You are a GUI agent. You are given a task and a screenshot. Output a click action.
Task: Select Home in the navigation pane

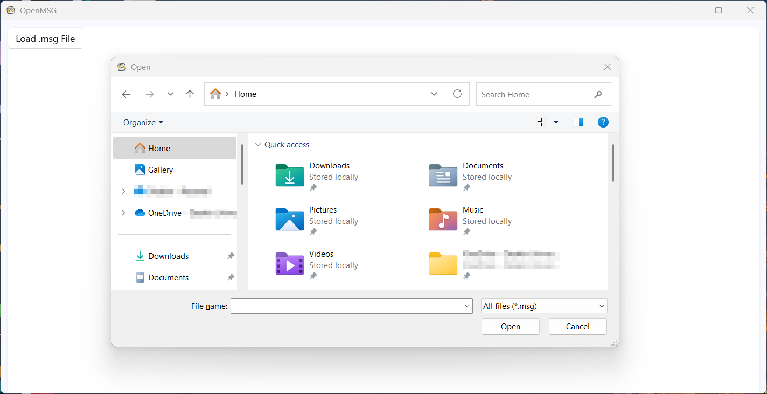point(175,148)
